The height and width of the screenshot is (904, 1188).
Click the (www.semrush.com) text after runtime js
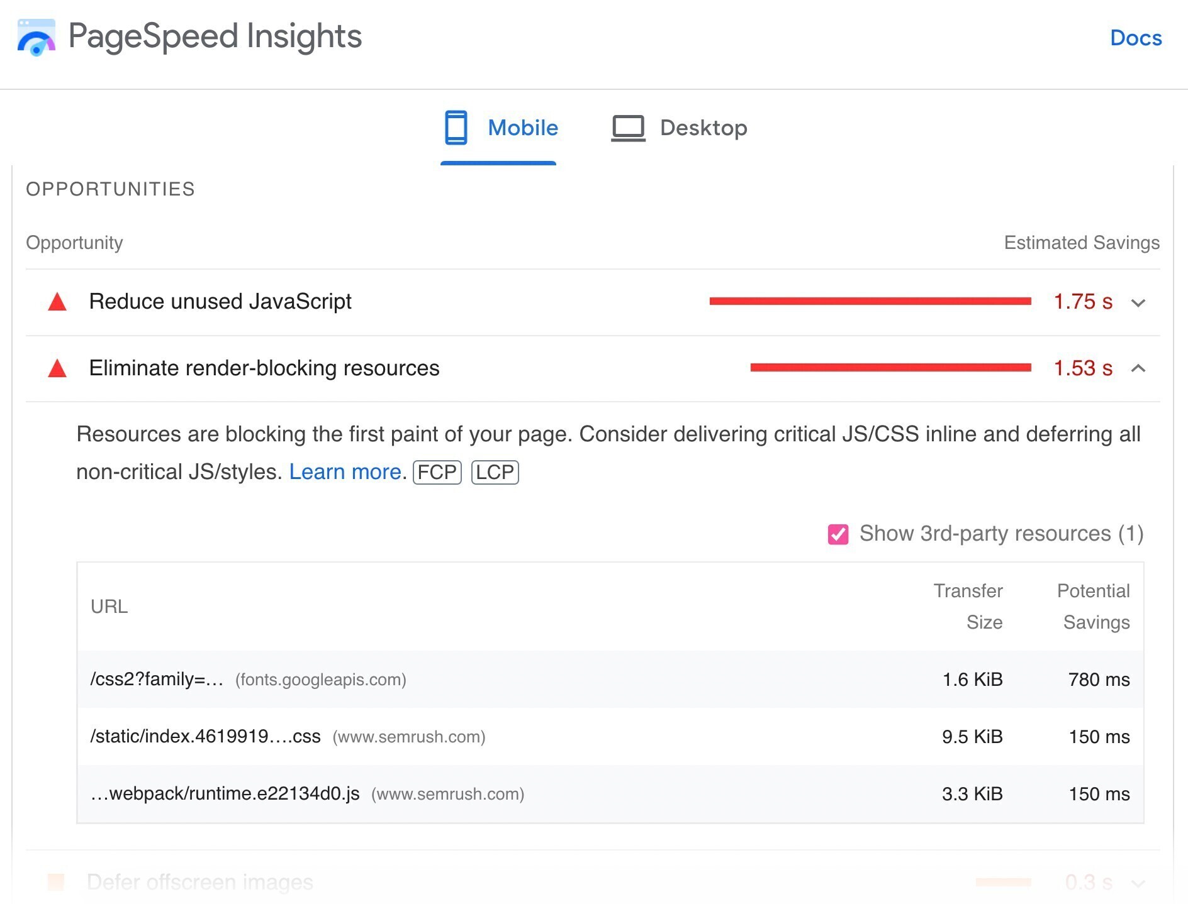pyautogui.click(x=448, y=795)
